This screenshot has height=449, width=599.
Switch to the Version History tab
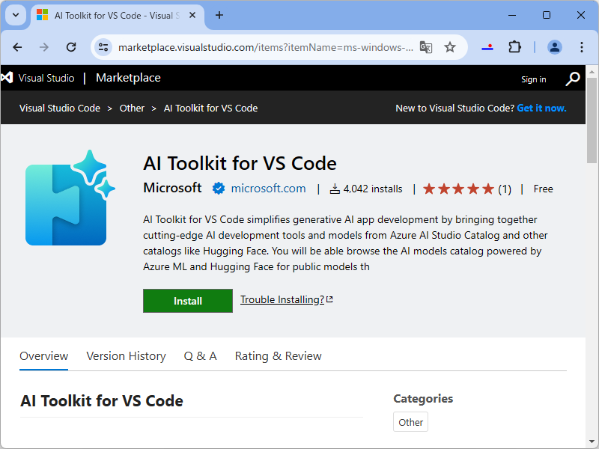[x=126, y=356]
